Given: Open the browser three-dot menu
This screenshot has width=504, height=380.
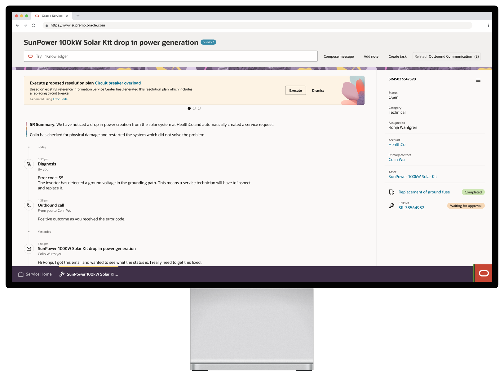Looking at the screenshot, I should [488, 25].
